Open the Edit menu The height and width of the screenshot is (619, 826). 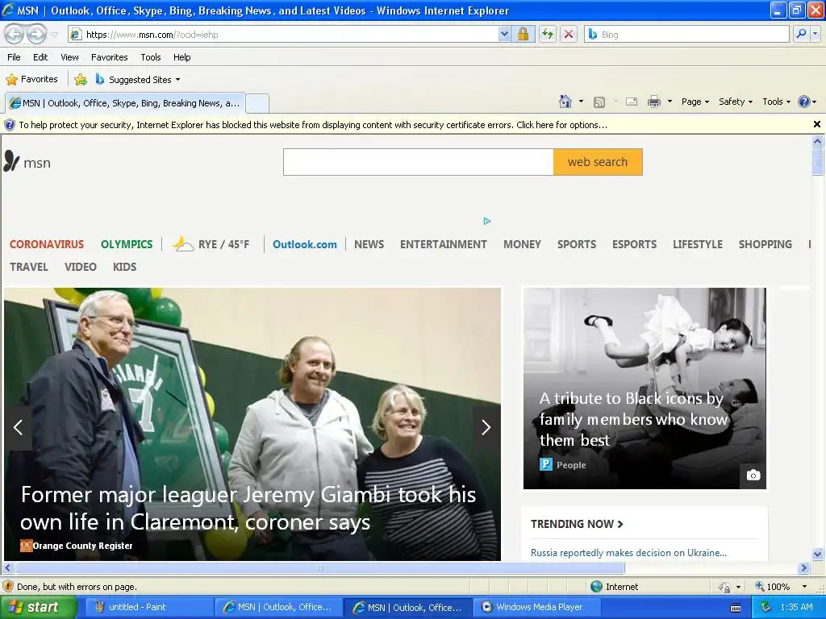40,57
